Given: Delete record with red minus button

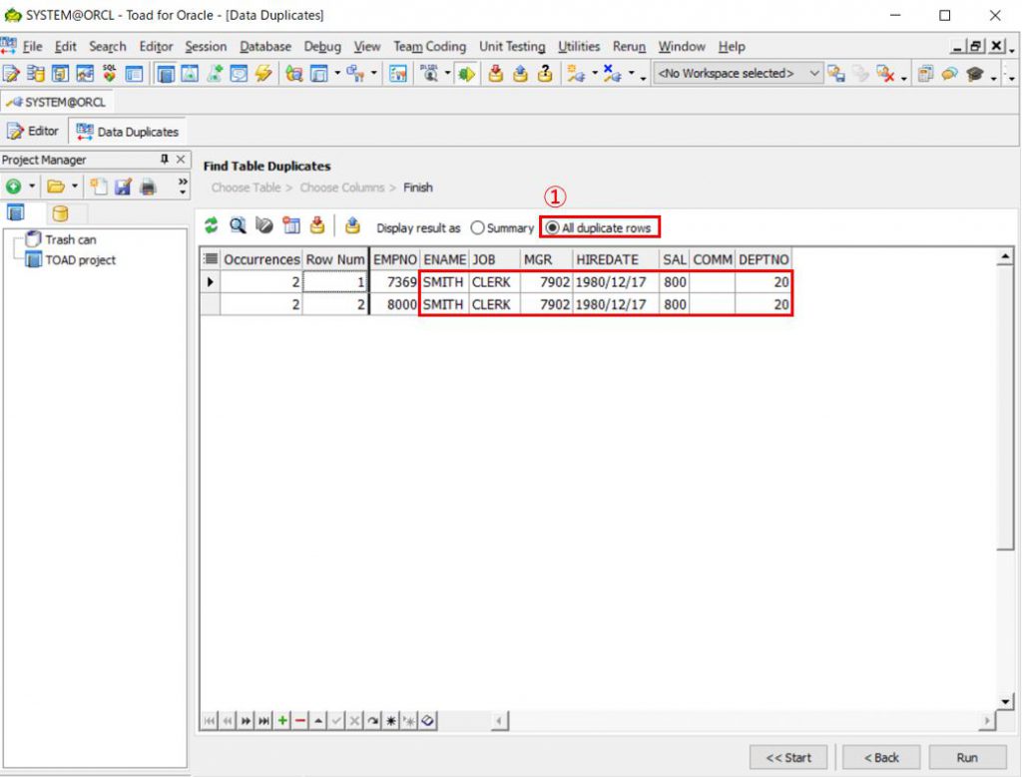Looking at the screenshot, I should pos(299,720).
